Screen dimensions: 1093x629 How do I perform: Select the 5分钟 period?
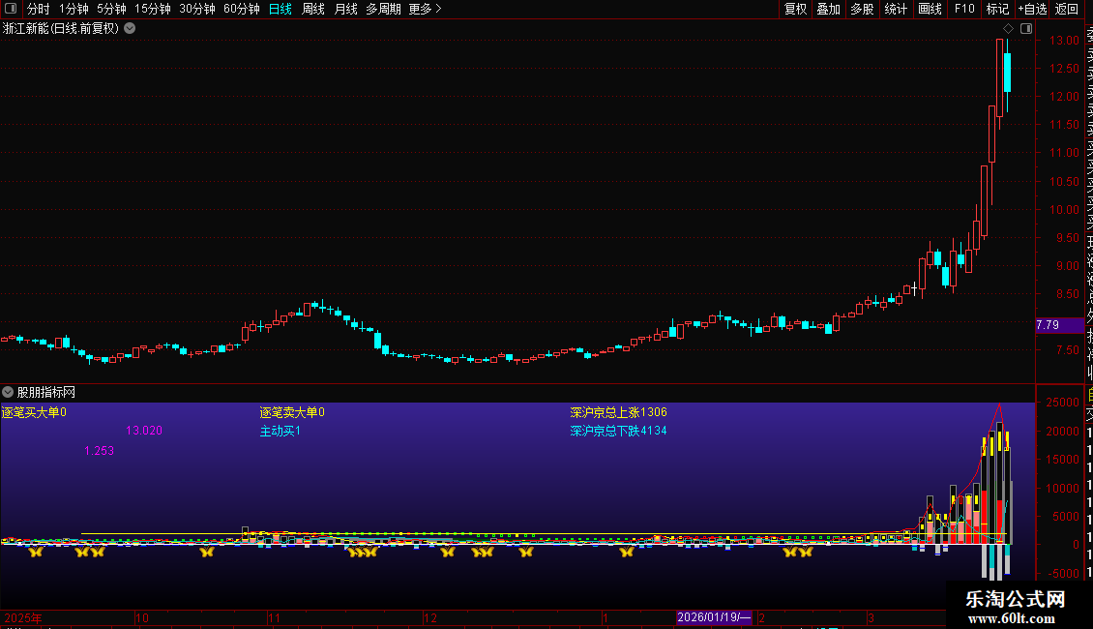pos(111,9)
